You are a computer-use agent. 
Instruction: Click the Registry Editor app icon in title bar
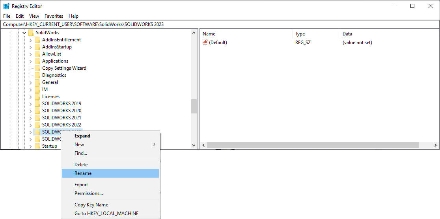pyautogui.click(x=6, y=6)
